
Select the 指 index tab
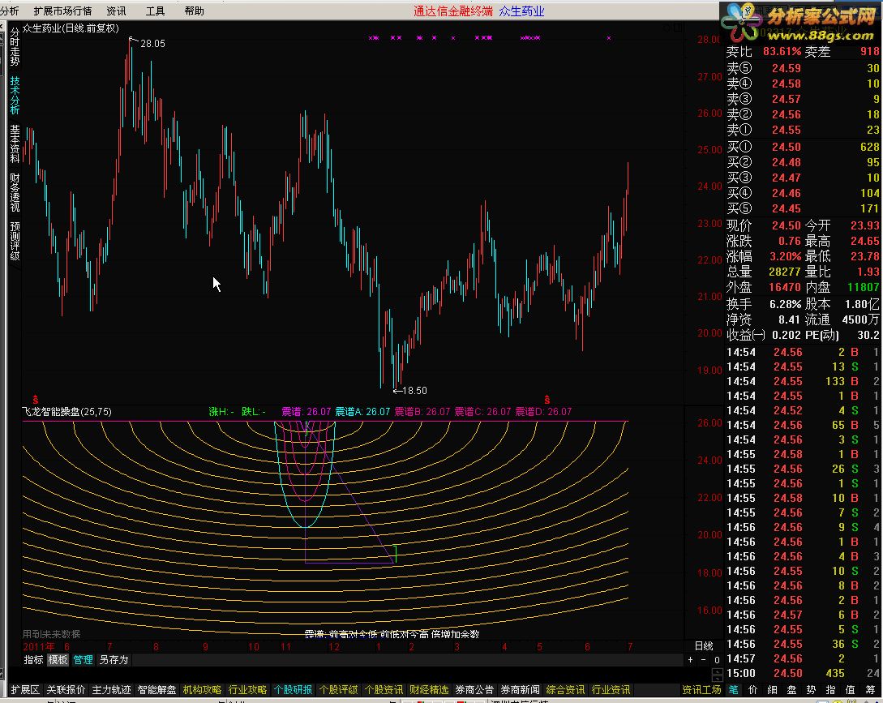pyautogui.click(x=830, y=690)
